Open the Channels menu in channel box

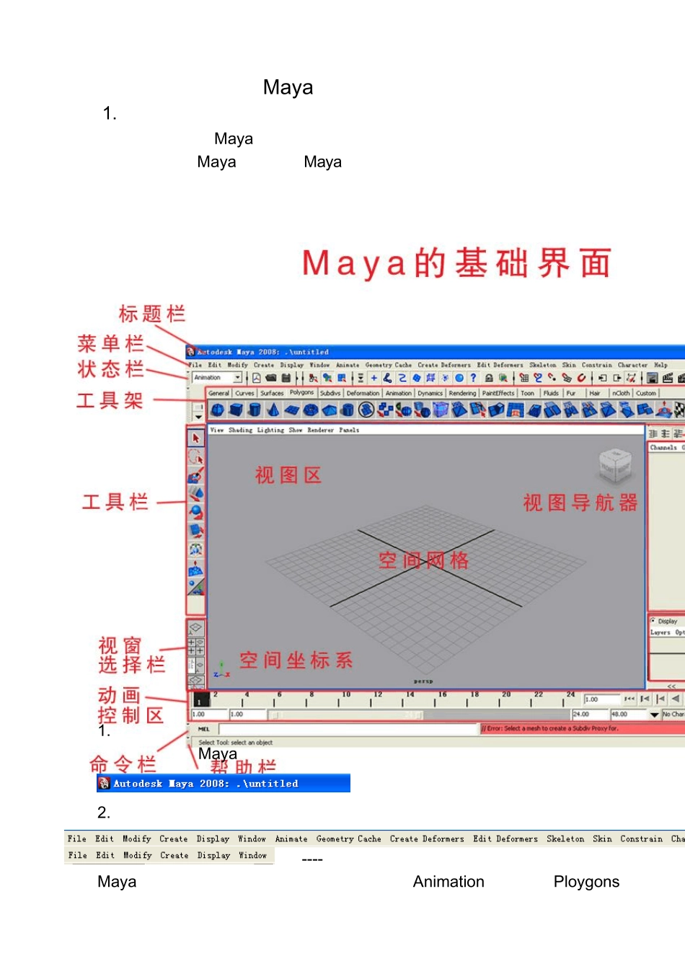coord(663,447)
